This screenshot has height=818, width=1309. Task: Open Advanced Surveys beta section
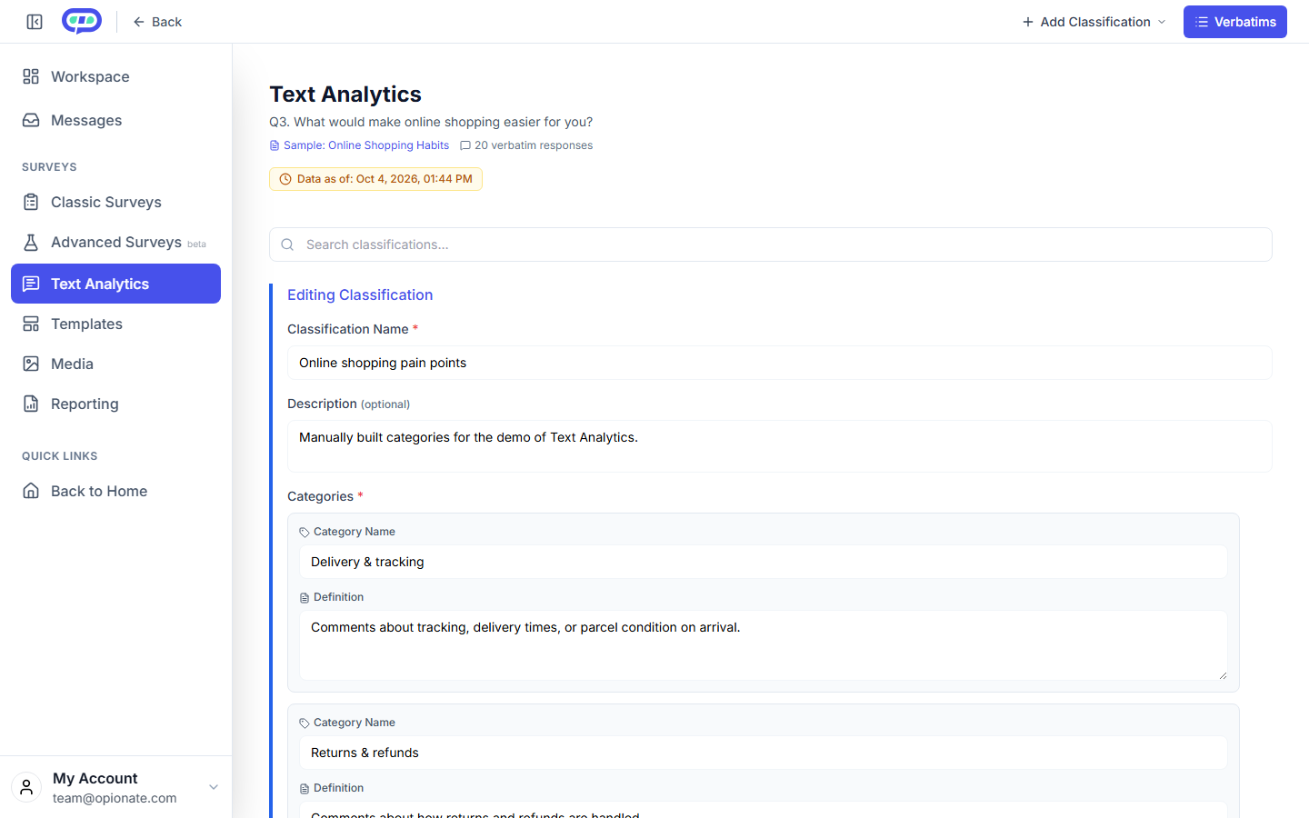115,242
